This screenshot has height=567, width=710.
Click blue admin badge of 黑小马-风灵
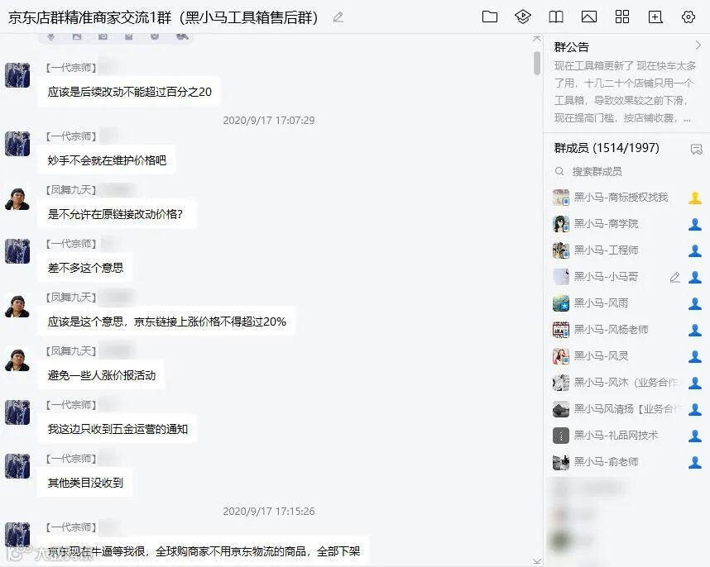tap(694, 356)
